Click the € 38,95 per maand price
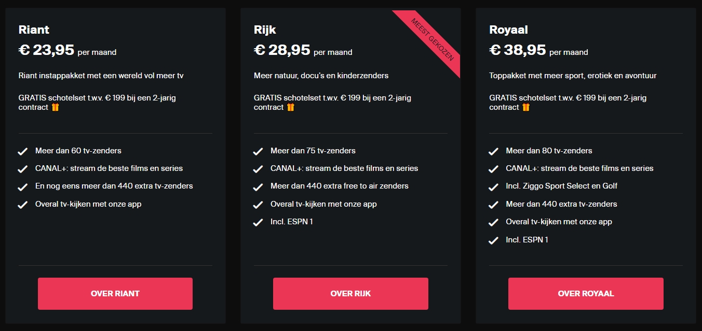 538,50
